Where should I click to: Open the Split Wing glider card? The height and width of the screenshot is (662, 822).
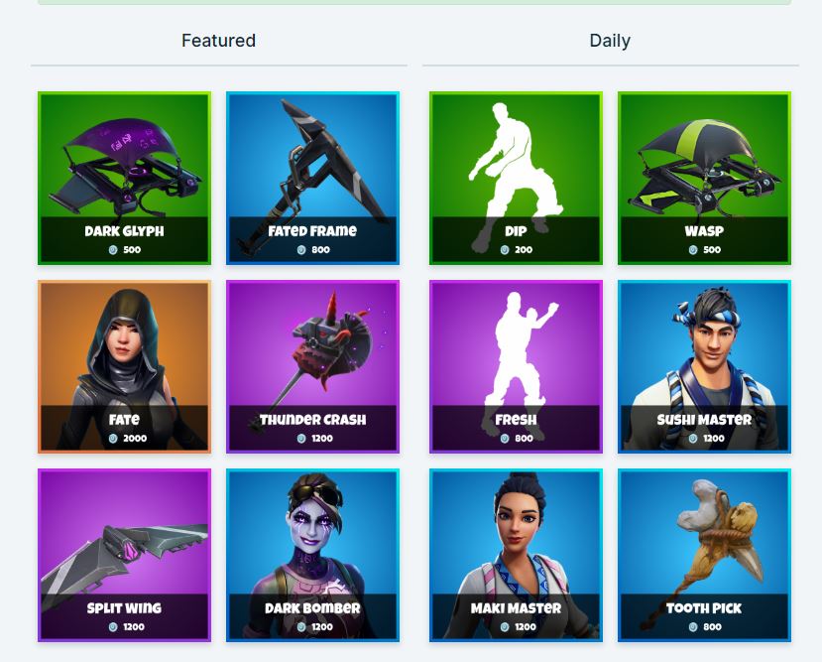coord(124,555)
